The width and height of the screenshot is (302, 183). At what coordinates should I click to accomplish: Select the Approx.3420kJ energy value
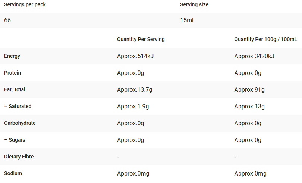(x=254, y=56)
